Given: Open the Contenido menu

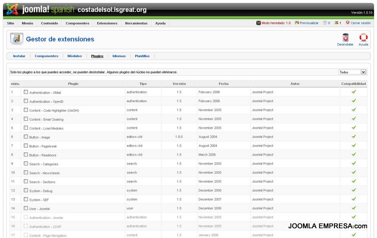Looking at the screenshot, I should [50, 23].
